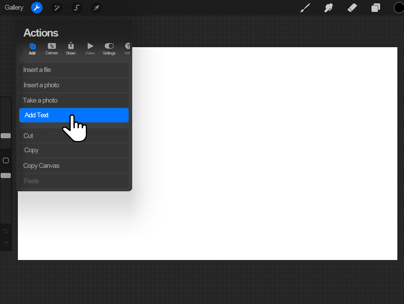Viewport: 404px width, 304px height.
Task: Switch to the Share tab
Action: (71, 48)
